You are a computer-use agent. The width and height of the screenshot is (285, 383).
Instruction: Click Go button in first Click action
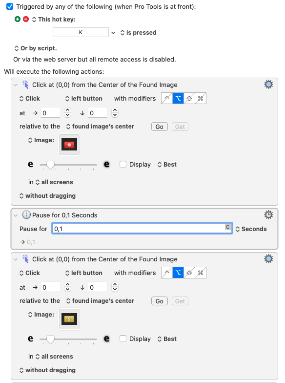[x=159, y=127]
